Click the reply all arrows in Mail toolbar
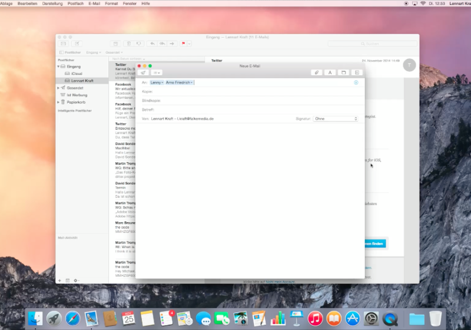The height and width of the screenshot is (330, 471). pyautogui.click(x=162, y=44)
